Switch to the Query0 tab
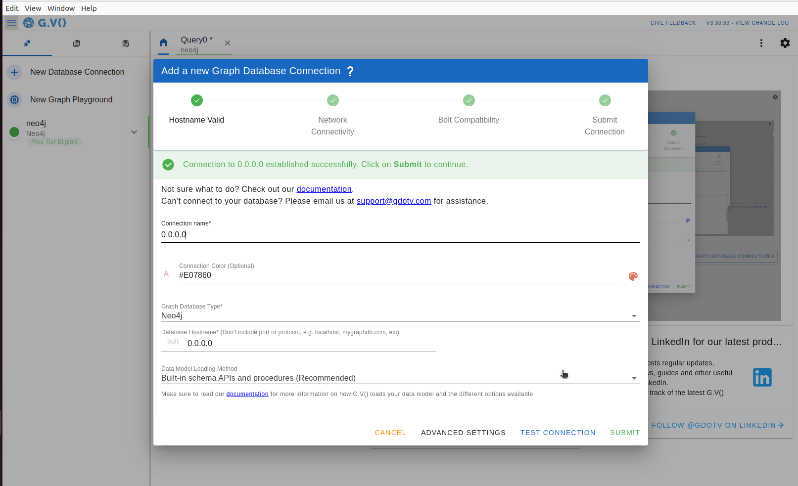The image size is (798, 486). click(196, 44)
